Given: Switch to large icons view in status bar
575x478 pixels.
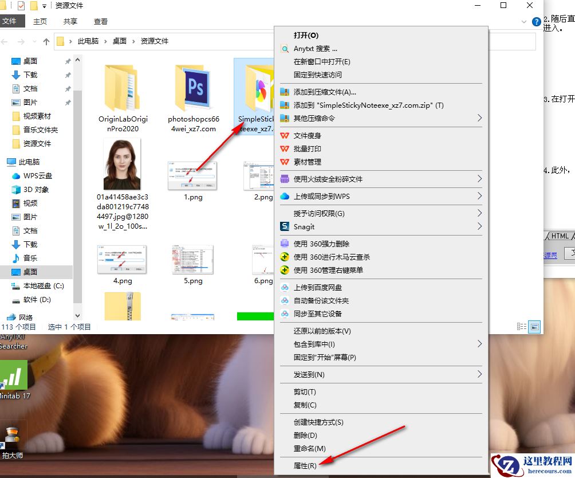Looking at the screenshot, I should [x=534, y=327].
